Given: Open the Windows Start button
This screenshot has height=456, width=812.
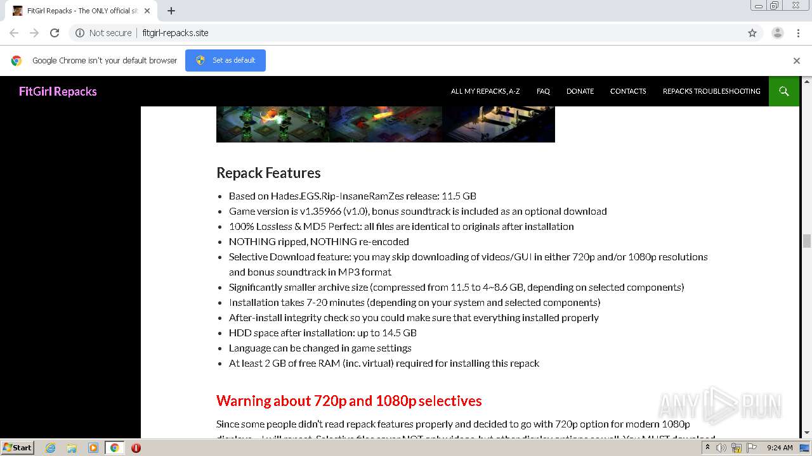Looking at the screenshot, I should pos(18,447).
